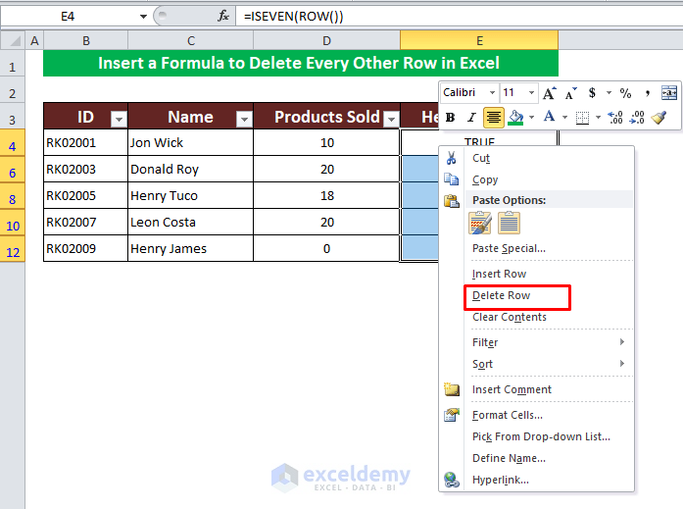This screenshot has height=509, width=683.
Task: Apply Comma Style format
Action: (x=648, y=93)
